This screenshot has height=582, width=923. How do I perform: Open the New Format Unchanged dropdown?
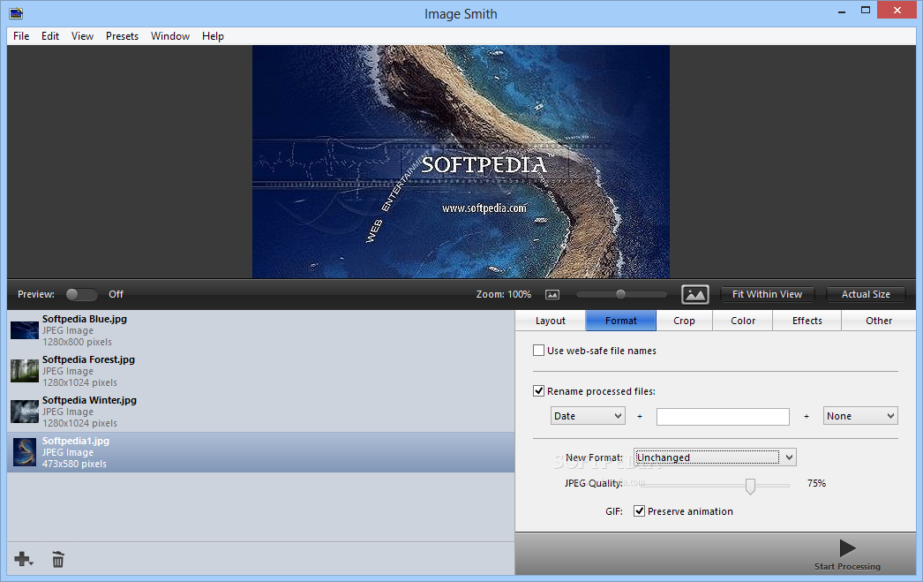pyautogui.click(x=715, y=457)
